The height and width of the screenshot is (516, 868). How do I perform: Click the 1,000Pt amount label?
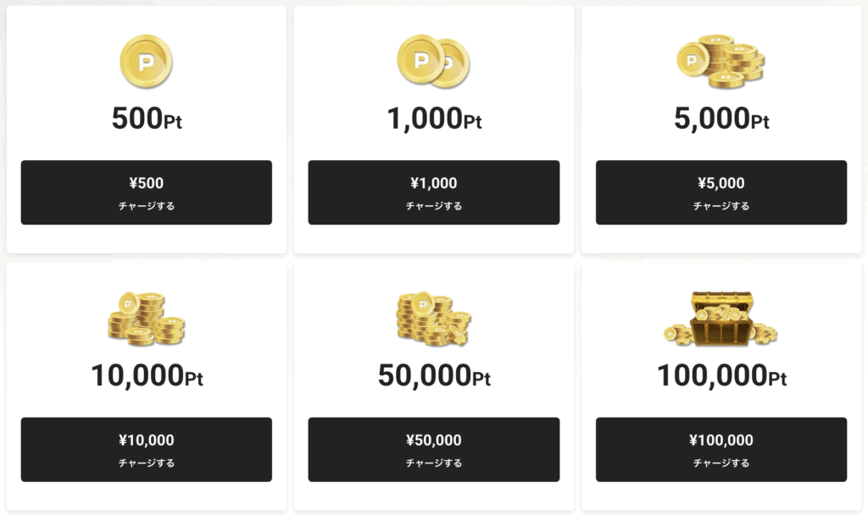click(434, 119)
